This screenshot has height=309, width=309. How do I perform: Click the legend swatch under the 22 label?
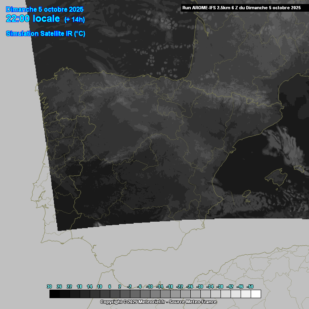pyautogui.click(x=75, y=294)
